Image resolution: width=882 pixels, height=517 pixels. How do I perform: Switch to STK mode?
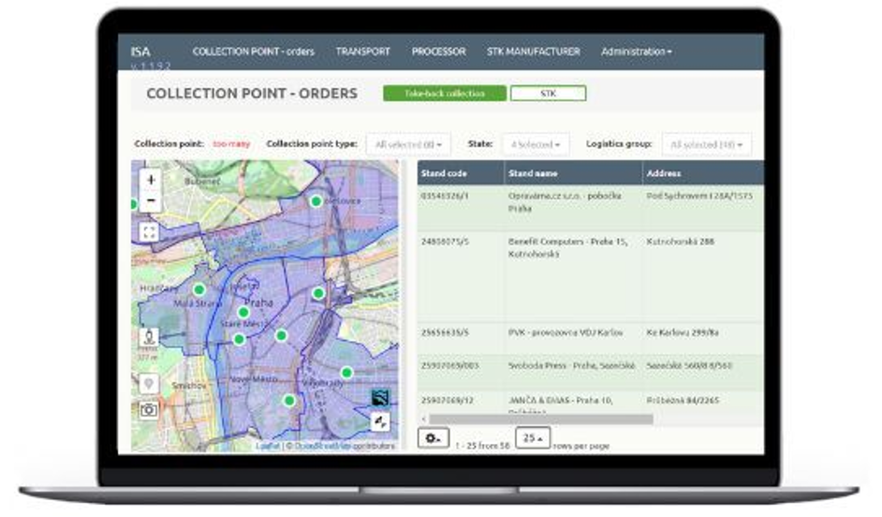(x=549, y=94)
